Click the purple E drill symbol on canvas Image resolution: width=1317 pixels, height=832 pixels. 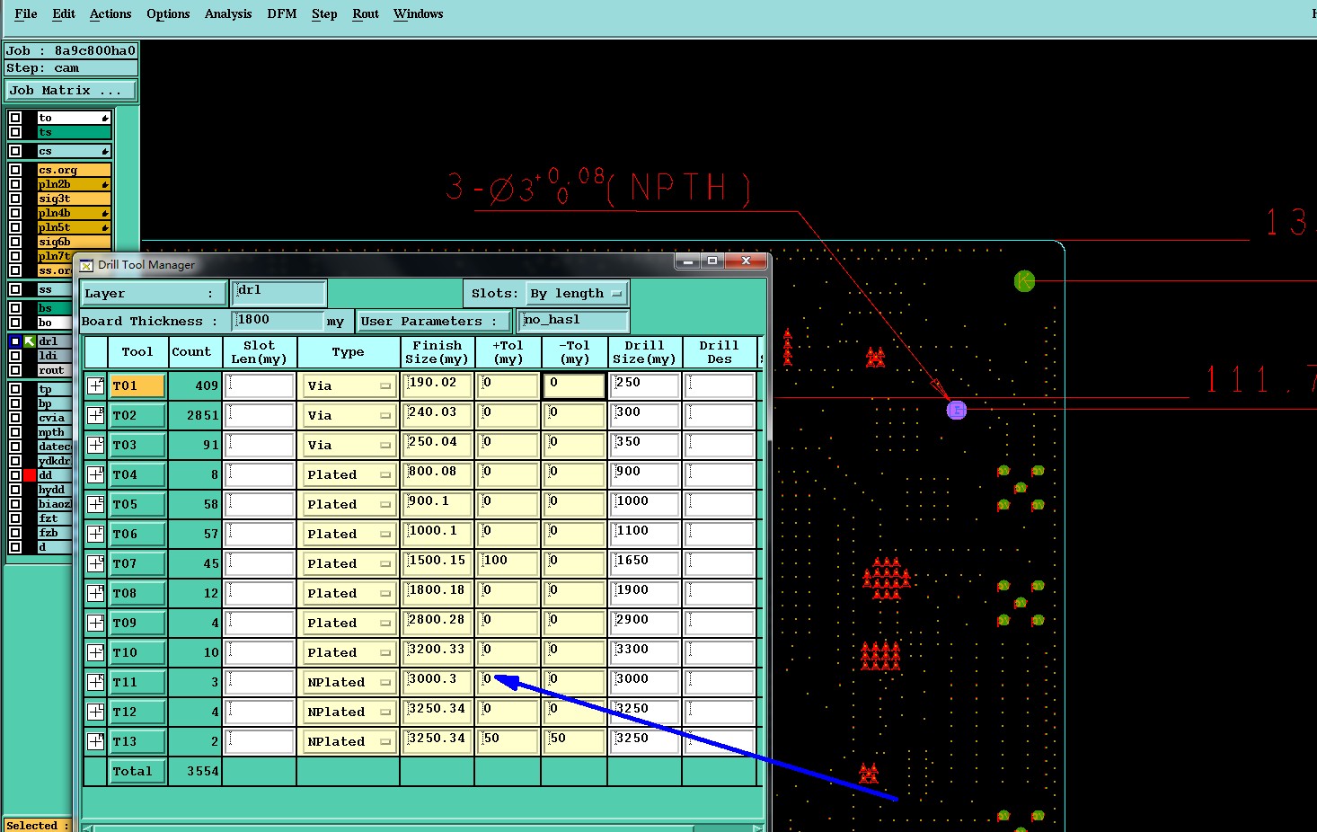tap(957, 410)
